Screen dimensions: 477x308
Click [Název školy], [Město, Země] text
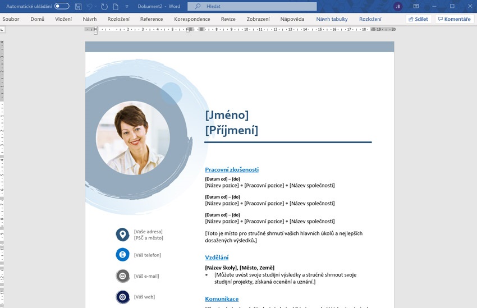point(240,268)
